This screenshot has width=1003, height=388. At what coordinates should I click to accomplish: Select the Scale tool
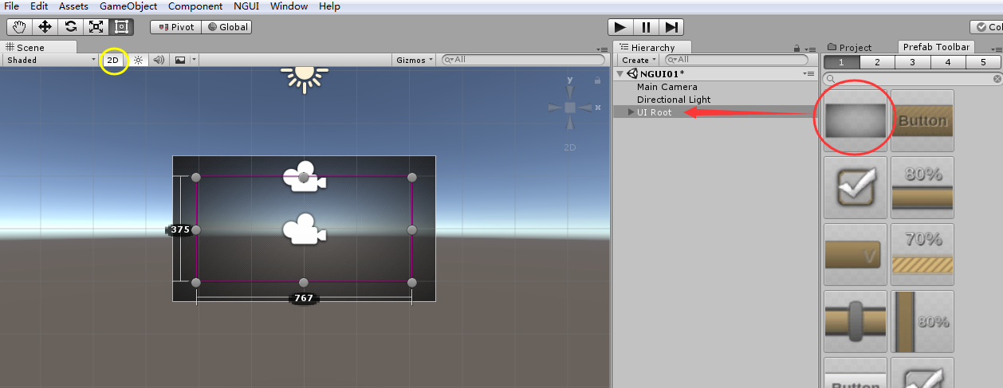[x=96, y=26]
